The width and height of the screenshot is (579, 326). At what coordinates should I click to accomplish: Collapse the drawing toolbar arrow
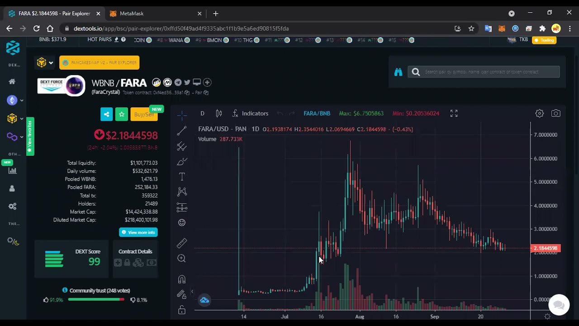(192, 292)
